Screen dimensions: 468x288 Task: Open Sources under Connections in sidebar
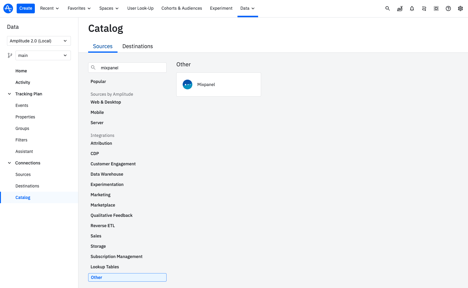point(23,174)
